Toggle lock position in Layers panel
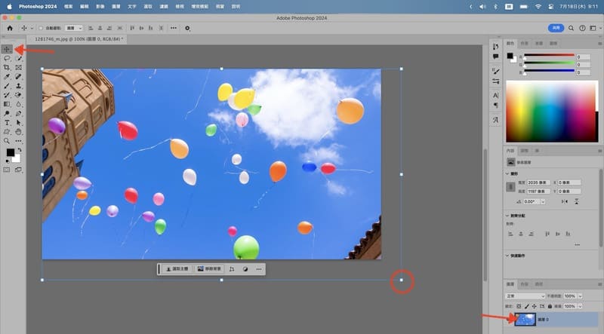 pyautogui.click(x=535, y=306)
